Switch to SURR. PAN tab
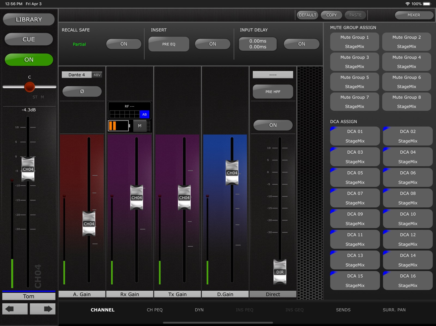 394,310
